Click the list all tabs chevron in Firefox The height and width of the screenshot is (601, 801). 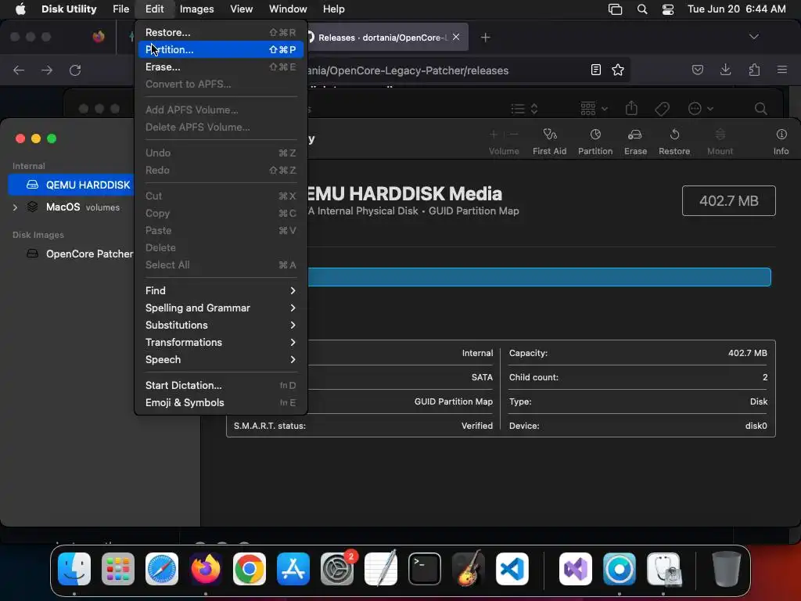753,37
